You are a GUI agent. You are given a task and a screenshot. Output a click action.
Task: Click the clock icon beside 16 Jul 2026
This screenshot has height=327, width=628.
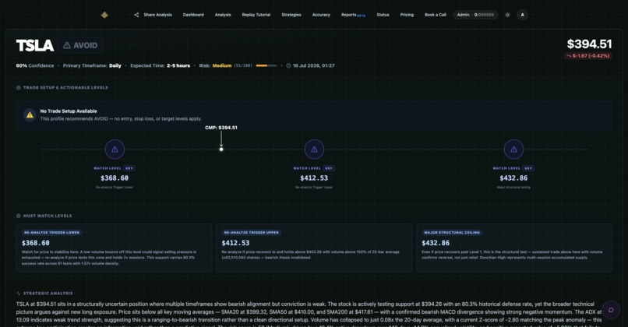pos(288,65)
